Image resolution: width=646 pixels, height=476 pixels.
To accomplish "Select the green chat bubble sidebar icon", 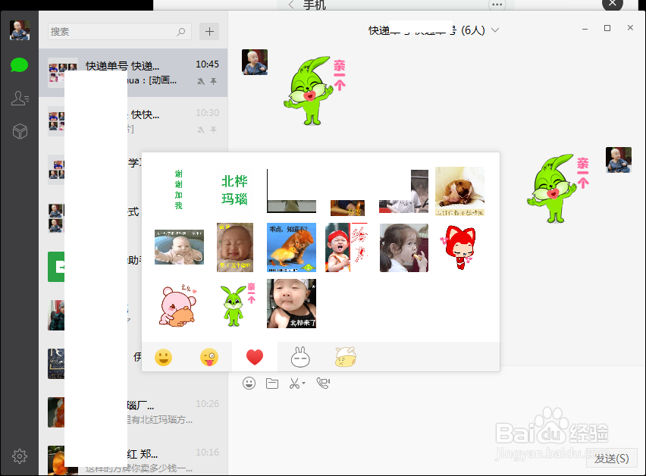I will point(19,67).
